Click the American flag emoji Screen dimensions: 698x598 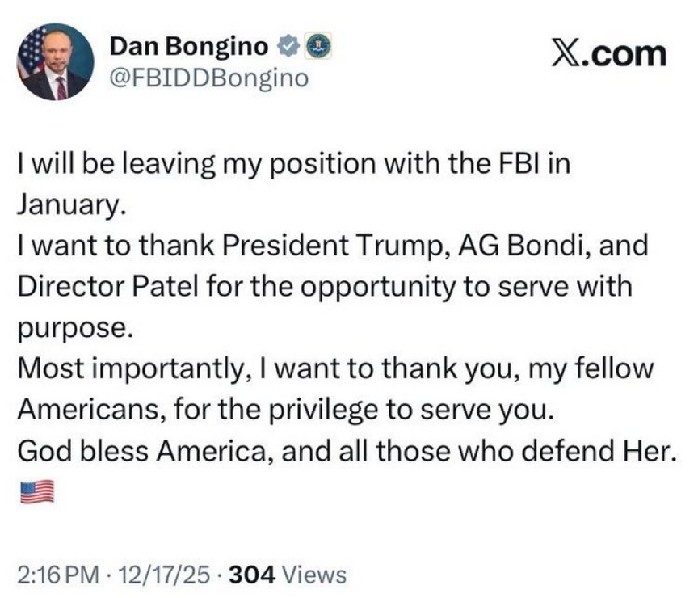click(36, 491)
